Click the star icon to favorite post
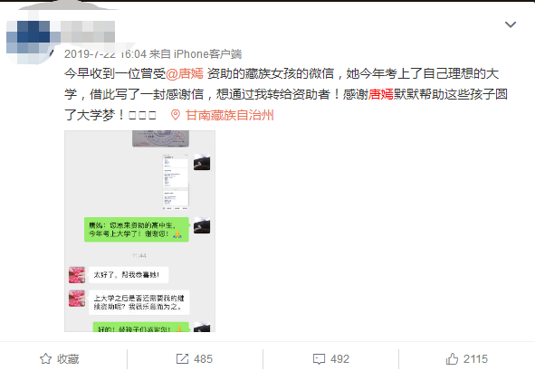 pyautogui.click(x=46, y=358)
